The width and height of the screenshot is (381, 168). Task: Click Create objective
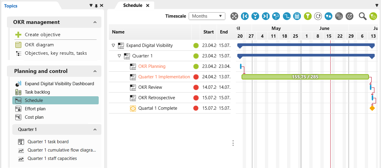43,35
